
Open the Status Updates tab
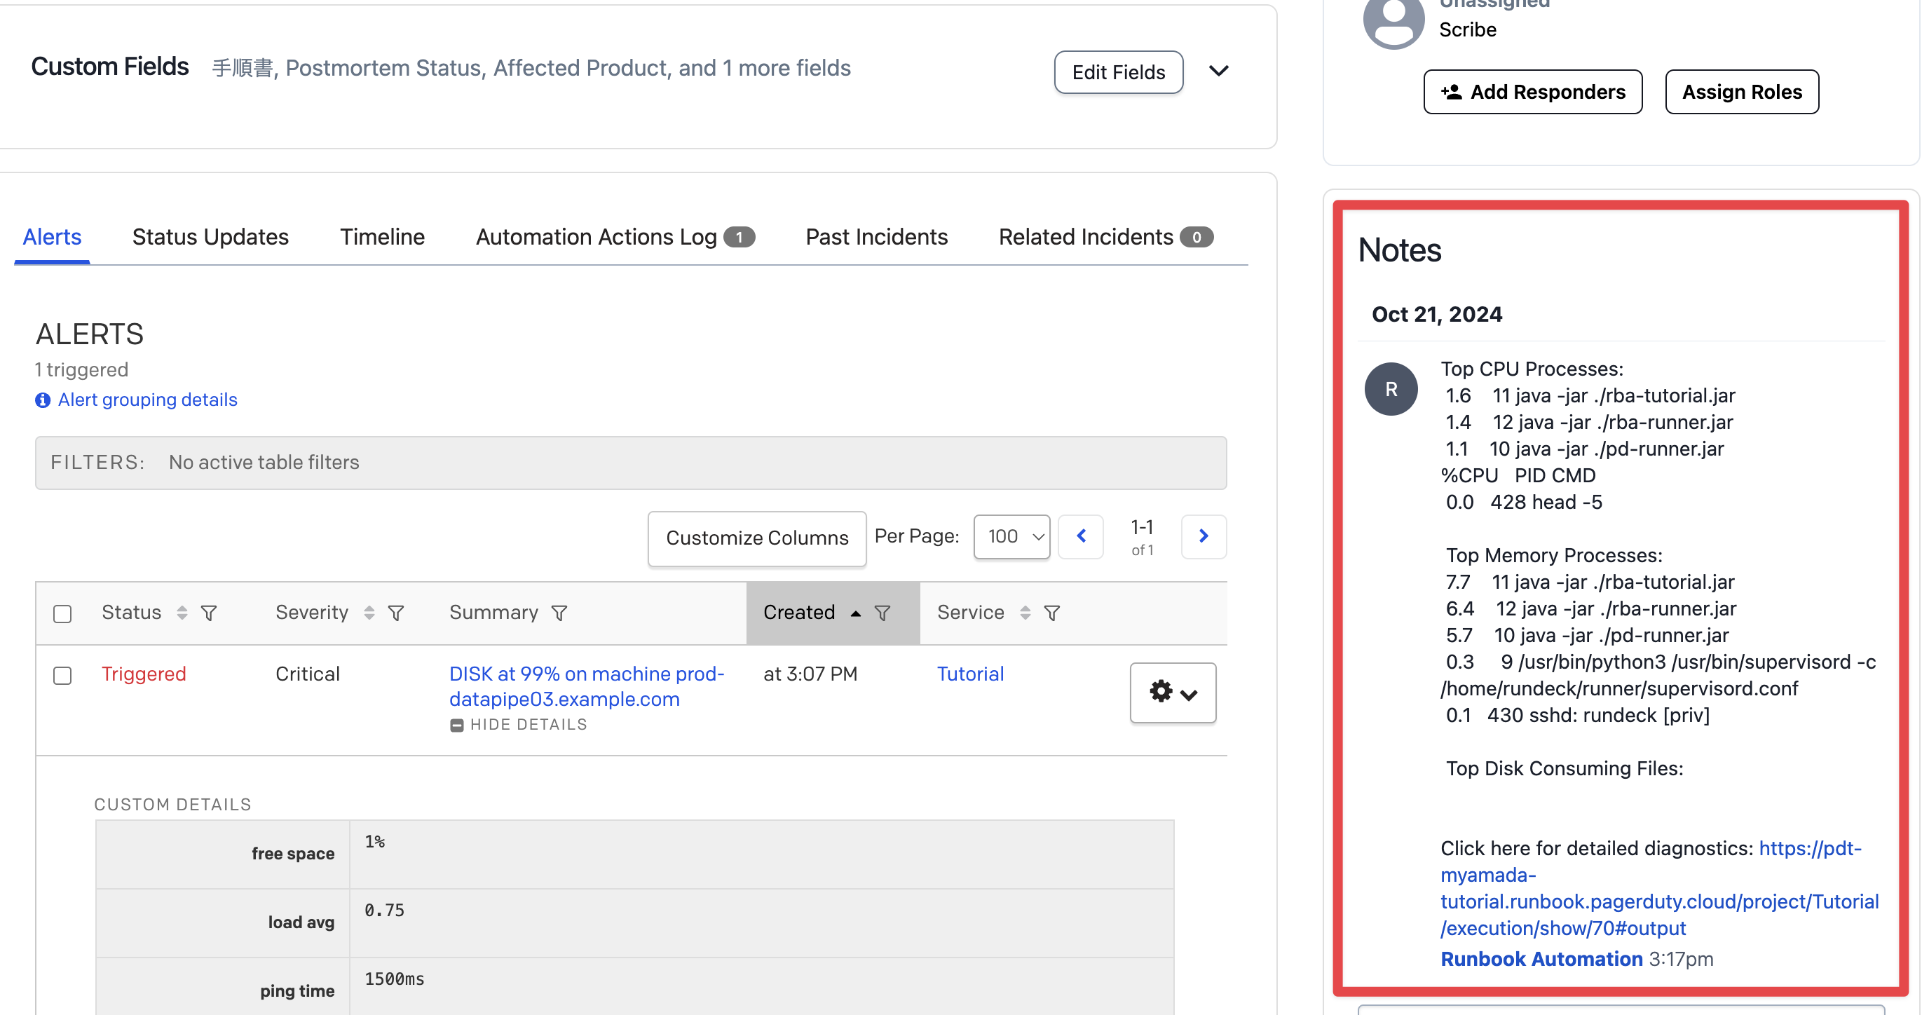tap(210, 237)
